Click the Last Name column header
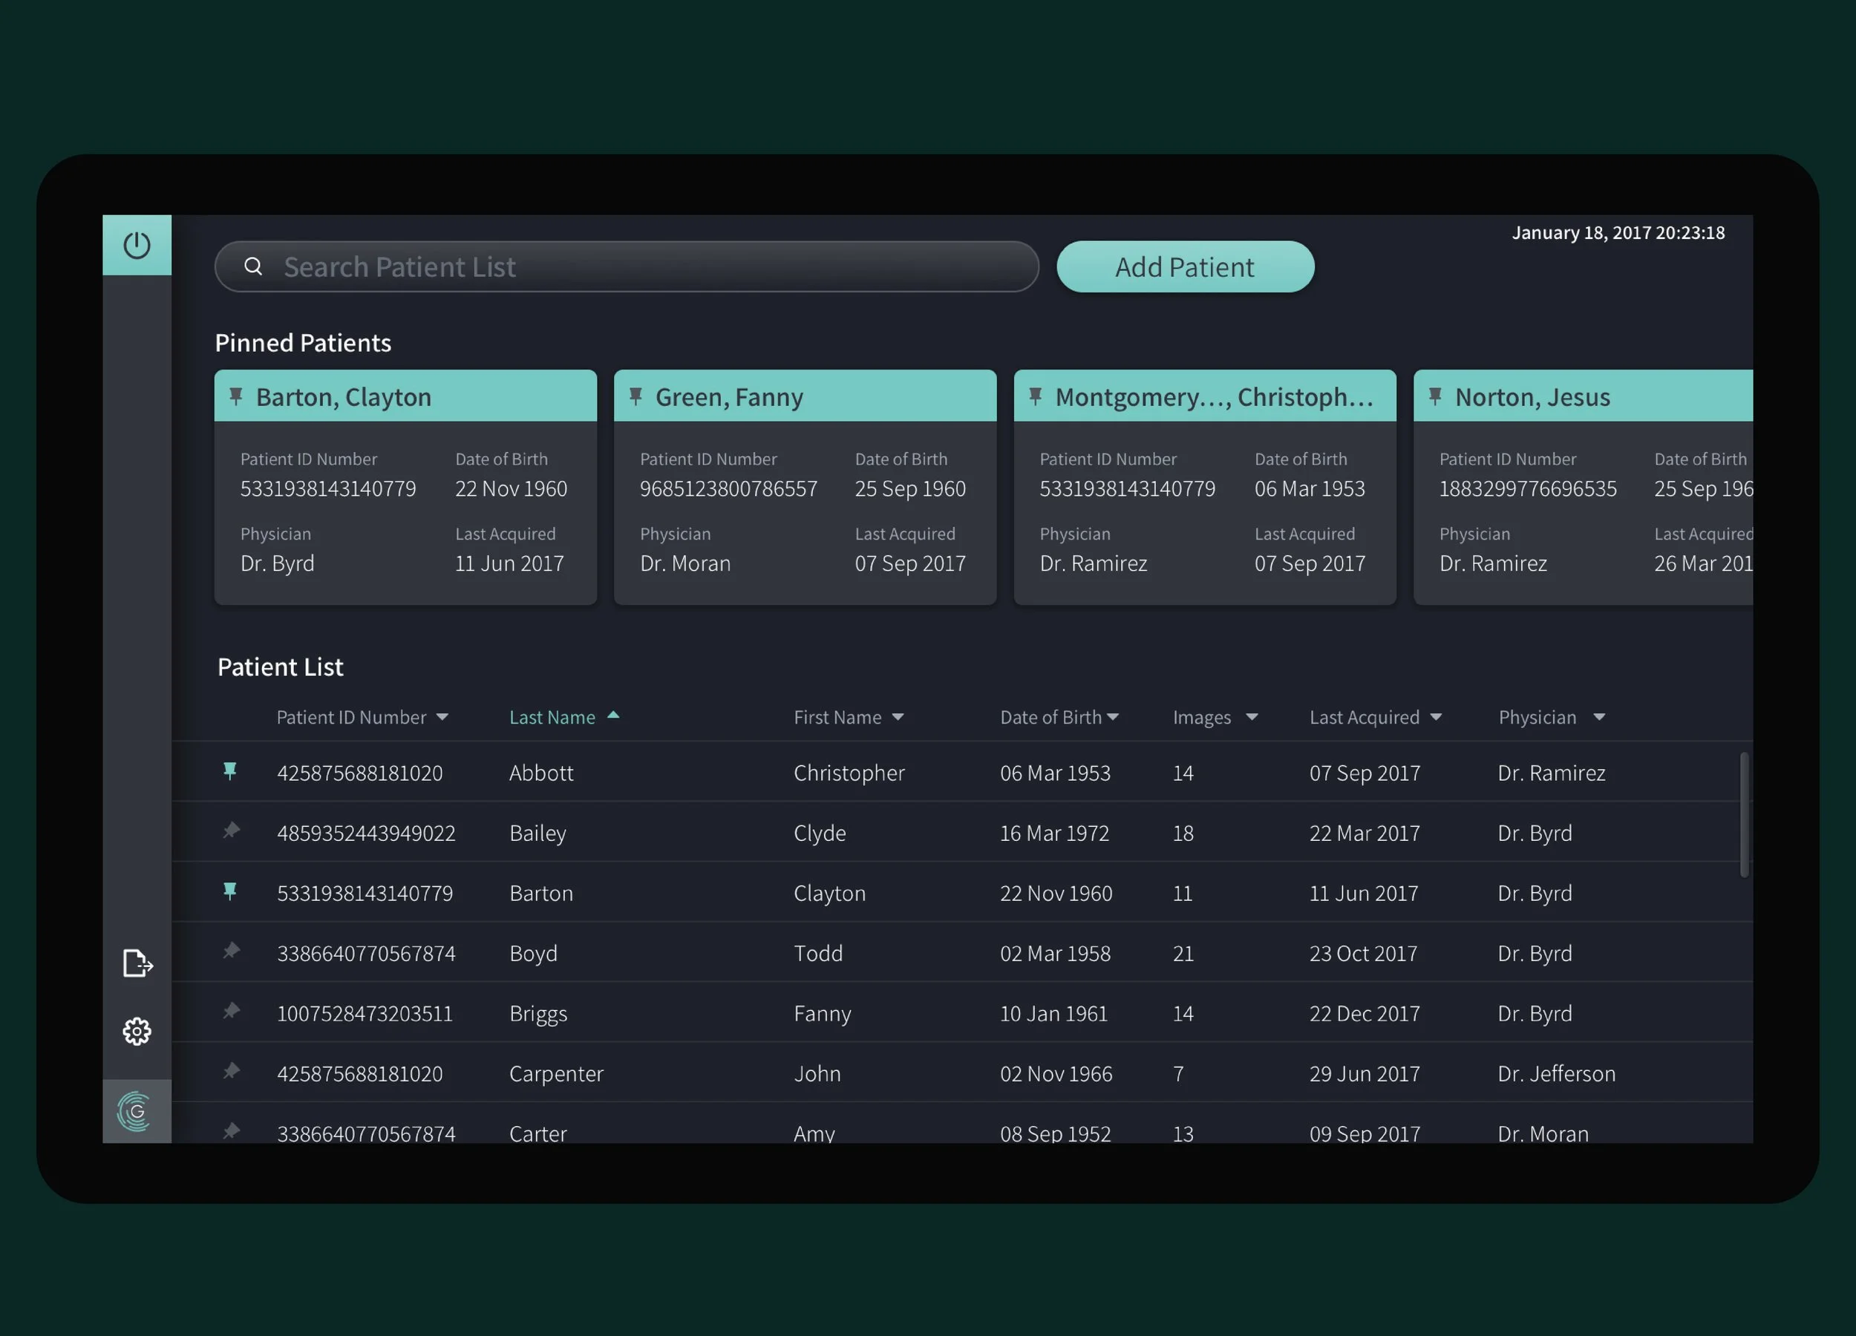The height and width of the screenshot is (1336, 1856). tap(552, 718)
